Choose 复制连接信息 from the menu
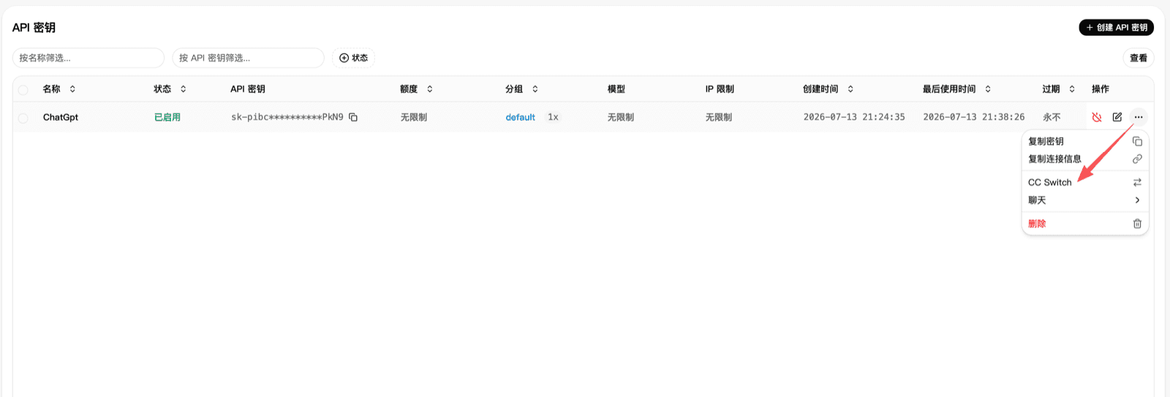 coord(1085,159)
